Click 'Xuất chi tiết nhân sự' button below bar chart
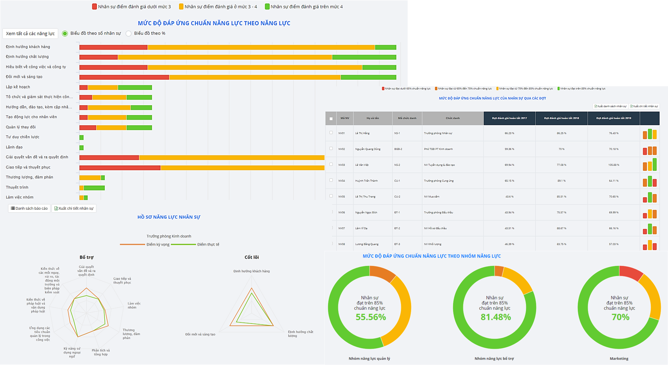This screenshot has height=365, width=668. tap(74, 208)
